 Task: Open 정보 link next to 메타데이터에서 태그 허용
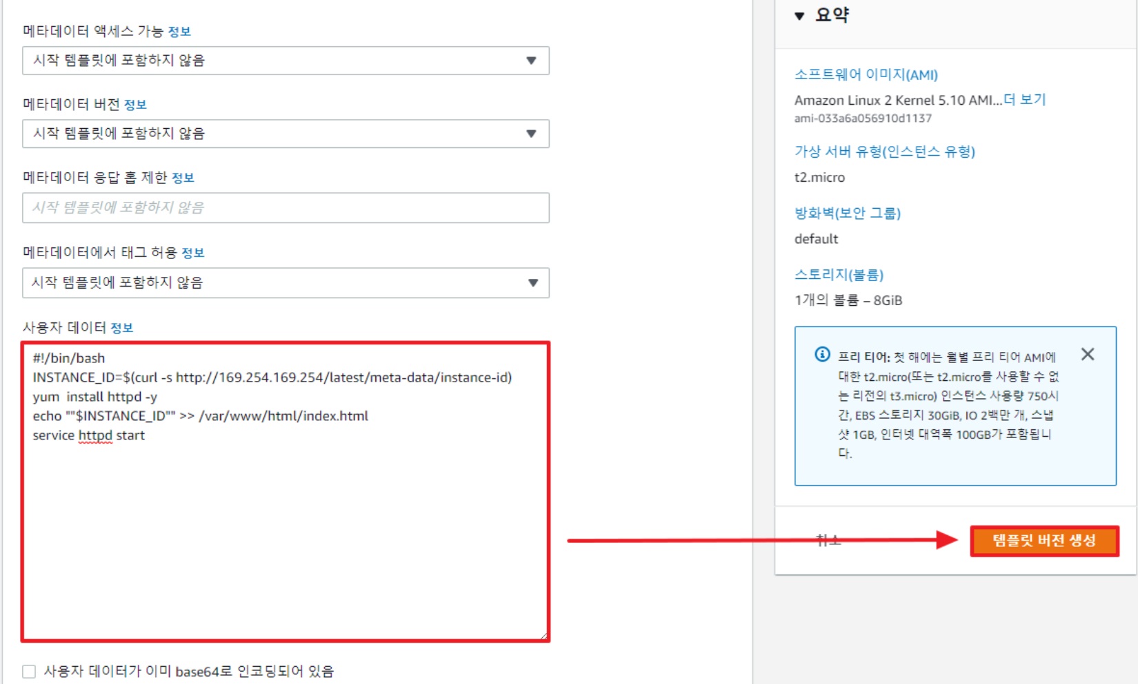pyautogui.click(x=193, y=253)
